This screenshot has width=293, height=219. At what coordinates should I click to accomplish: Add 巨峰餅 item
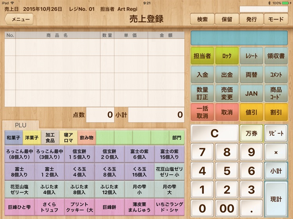[109, 207]
